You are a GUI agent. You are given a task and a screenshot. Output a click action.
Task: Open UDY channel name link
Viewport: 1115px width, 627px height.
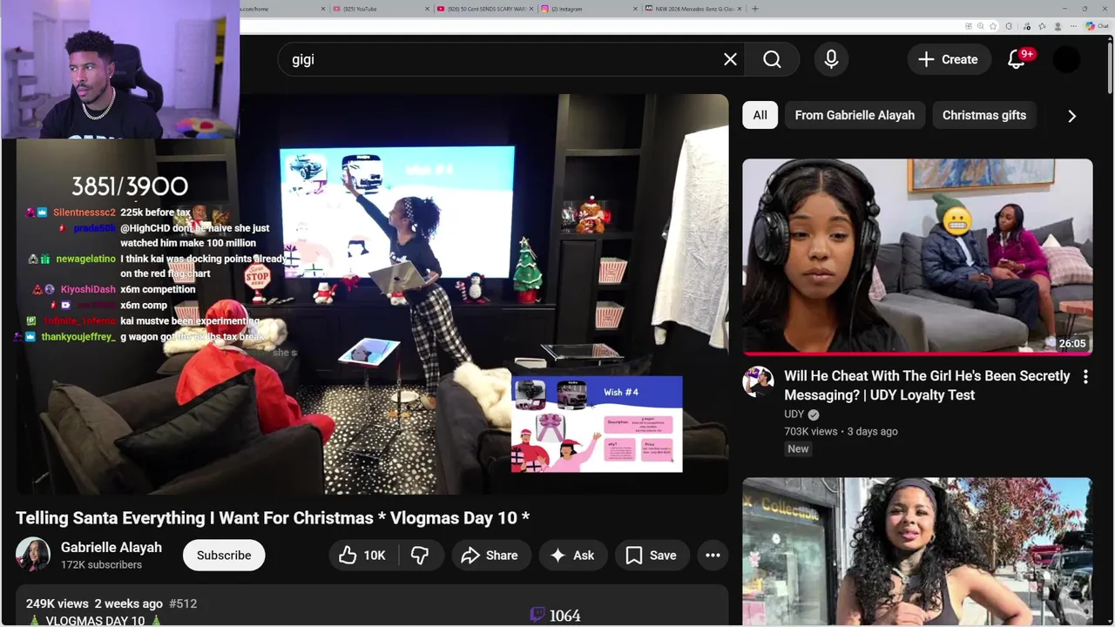[794, 415]
